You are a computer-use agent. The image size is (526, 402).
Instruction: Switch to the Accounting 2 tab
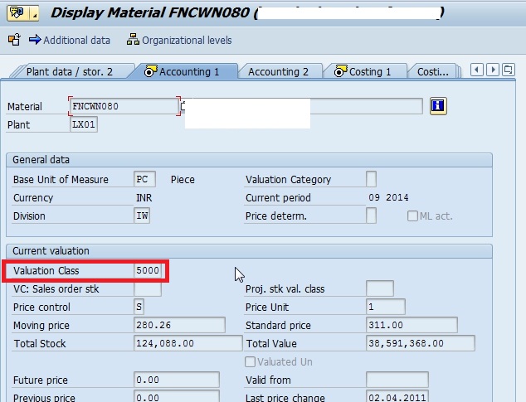click(278, 72)
